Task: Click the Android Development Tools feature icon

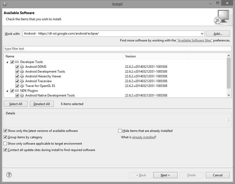Action: click(x=22, y=72)
